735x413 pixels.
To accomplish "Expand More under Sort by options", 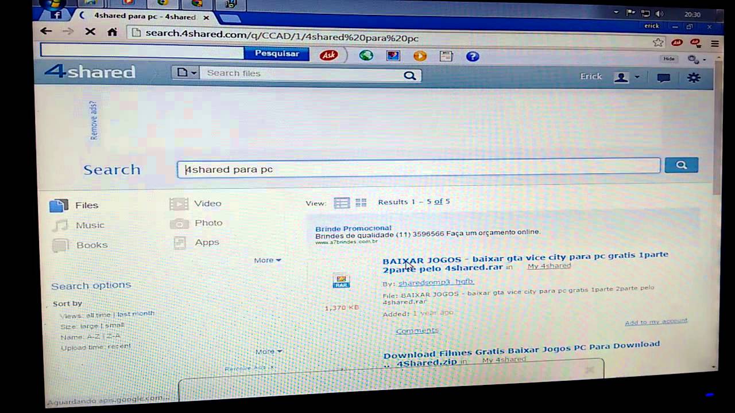I will [x=269, y=352].
